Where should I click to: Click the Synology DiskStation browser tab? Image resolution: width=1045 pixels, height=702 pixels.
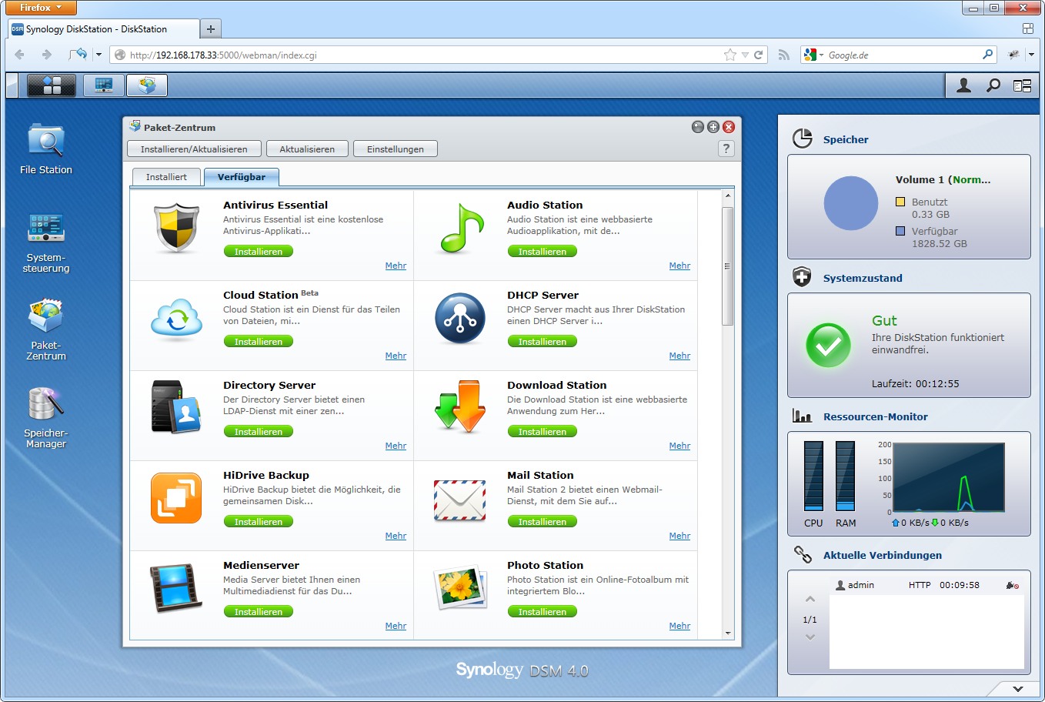(102, 29)
